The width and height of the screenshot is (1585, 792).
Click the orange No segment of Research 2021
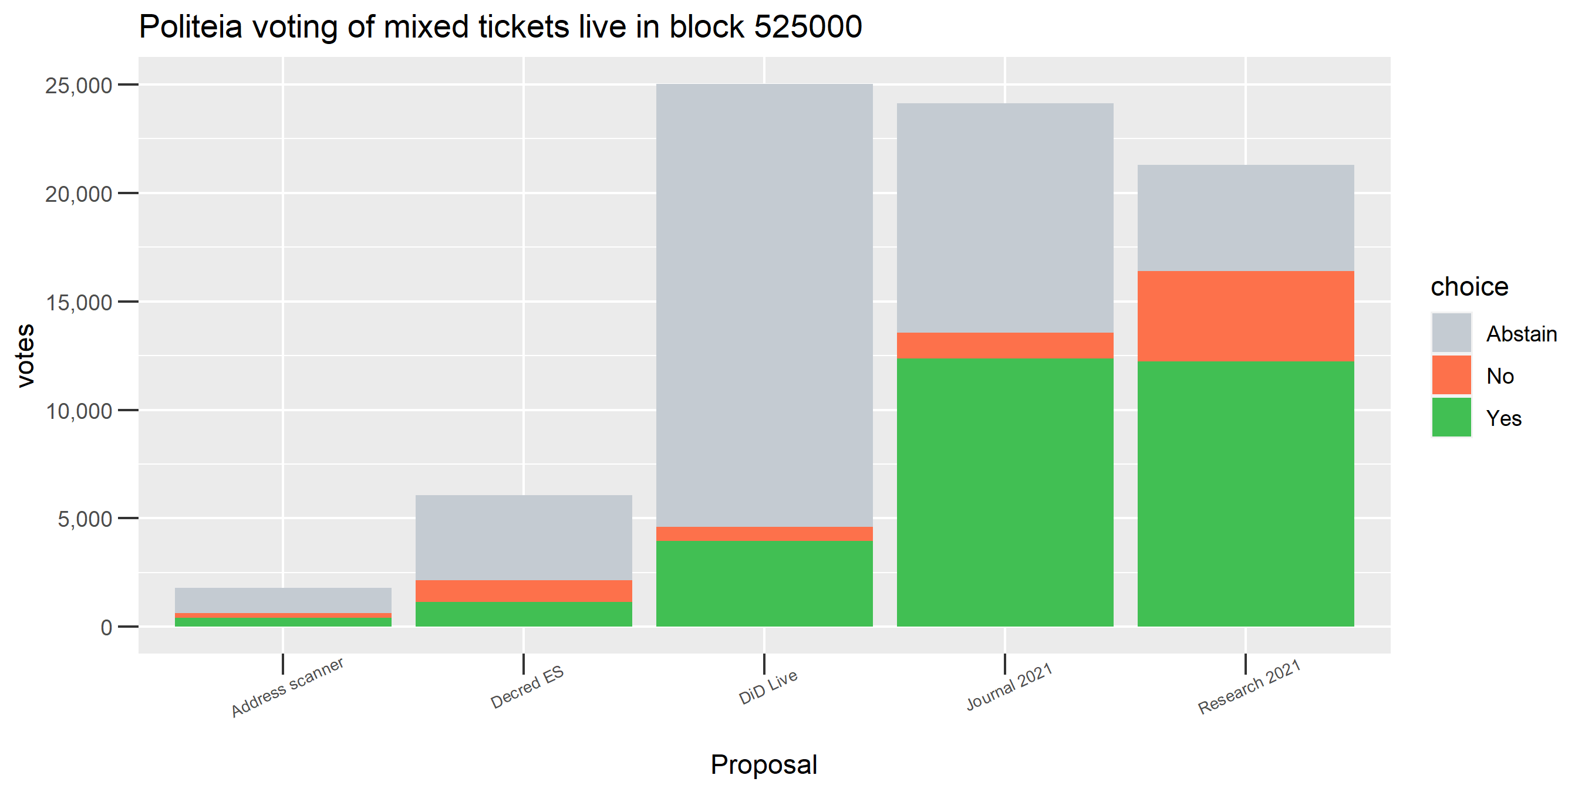pos(1245,316)
